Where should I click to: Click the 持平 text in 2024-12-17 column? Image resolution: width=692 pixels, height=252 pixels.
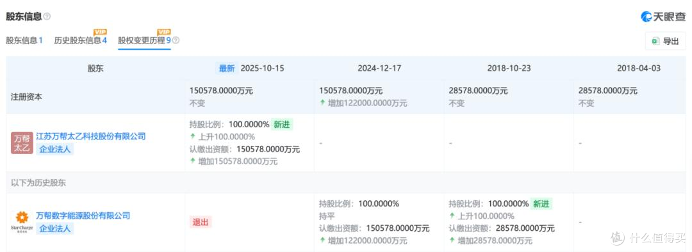[327, 216]
